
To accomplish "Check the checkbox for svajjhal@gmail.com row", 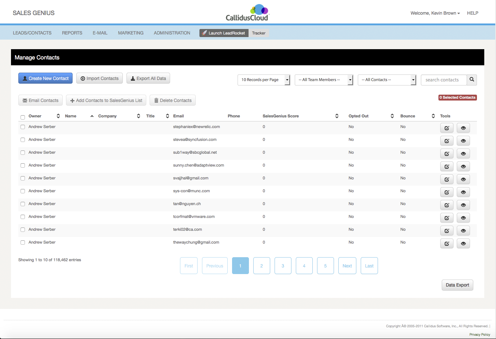I will coord(23,178).
